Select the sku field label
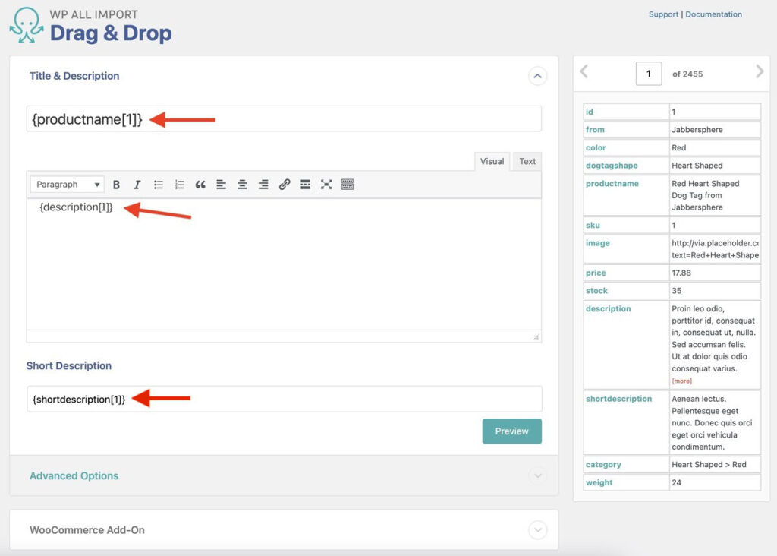Screen dimensions: 777x556 (x=593, y=225)
